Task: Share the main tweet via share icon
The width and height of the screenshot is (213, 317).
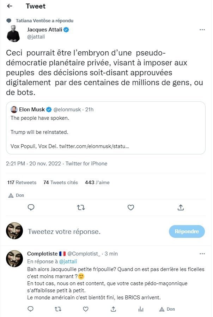Action: (181, 207)
